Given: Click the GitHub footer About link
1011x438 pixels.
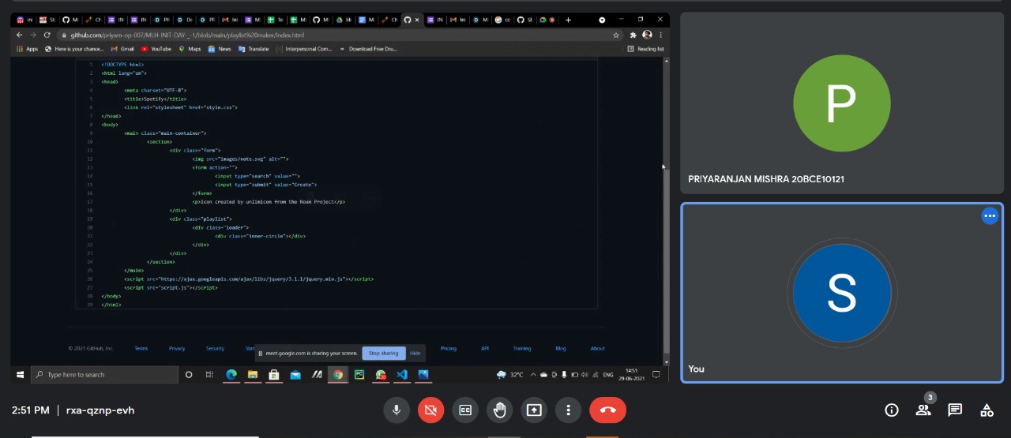Looking at the screenshot, I should [598, 348].
